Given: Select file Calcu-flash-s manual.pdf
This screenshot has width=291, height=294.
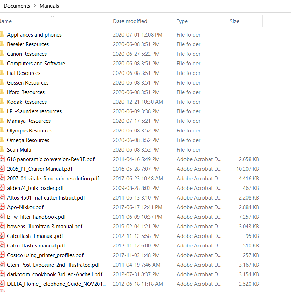Looking at the screenshot, I should pos(36,246).
